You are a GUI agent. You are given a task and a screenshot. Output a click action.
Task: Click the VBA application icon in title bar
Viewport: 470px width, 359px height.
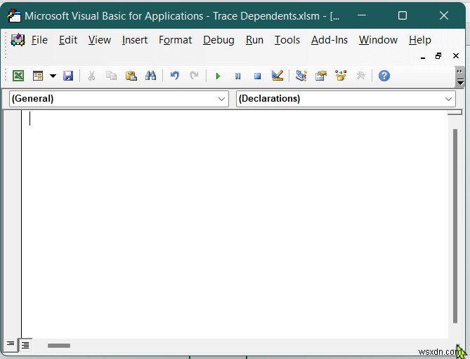click(x=14, y=15)
